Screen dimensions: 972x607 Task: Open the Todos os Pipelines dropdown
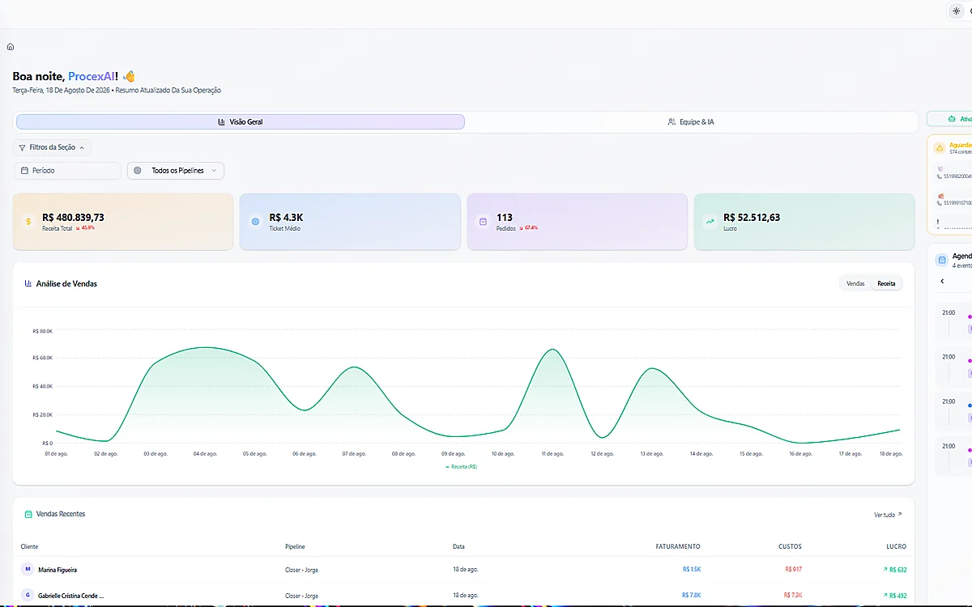point(176,171)
